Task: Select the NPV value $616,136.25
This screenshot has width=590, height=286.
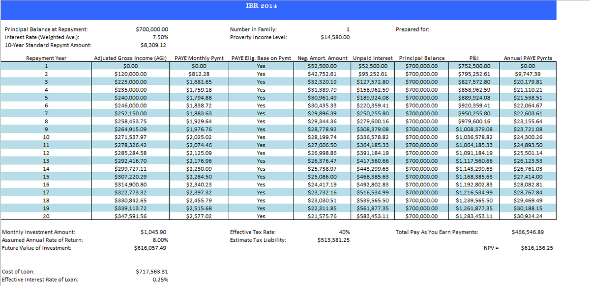Action: pyautogui.click(x=536, y=248)
